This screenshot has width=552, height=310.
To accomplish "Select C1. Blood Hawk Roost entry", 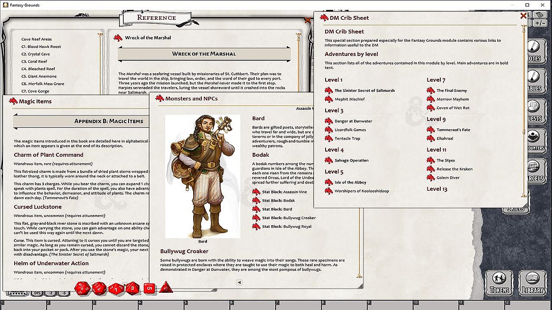I will (41, 46).
